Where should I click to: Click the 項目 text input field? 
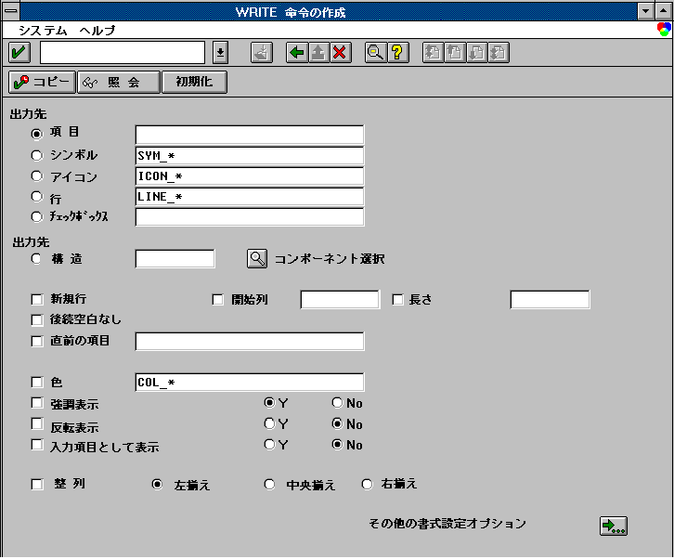click(250, 135)
